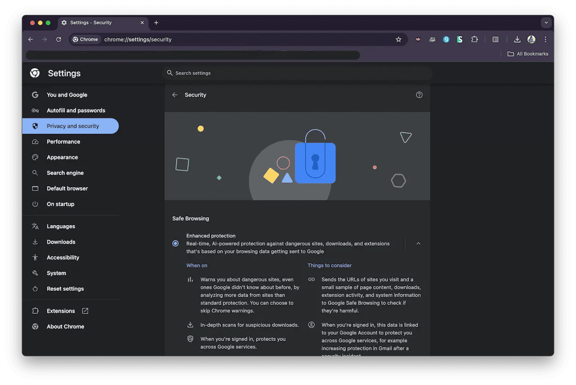576x385 pixels.
Task: Open the tab search dropdown arrow
Action: (x=546, y=23)
